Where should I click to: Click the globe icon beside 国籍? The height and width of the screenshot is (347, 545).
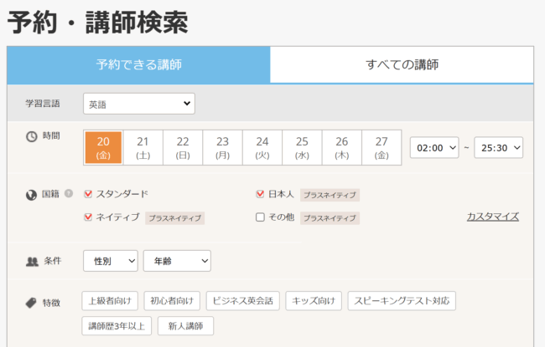pos(32,194)
